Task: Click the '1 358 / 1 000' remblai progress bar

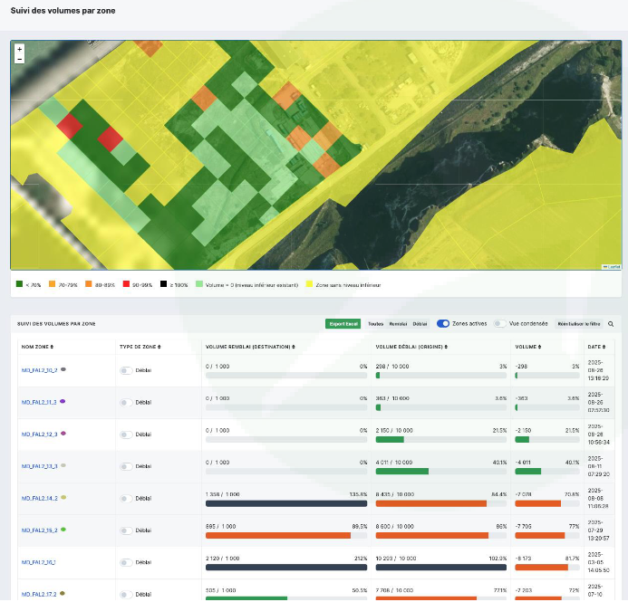Action: click(x=286, y=503)
